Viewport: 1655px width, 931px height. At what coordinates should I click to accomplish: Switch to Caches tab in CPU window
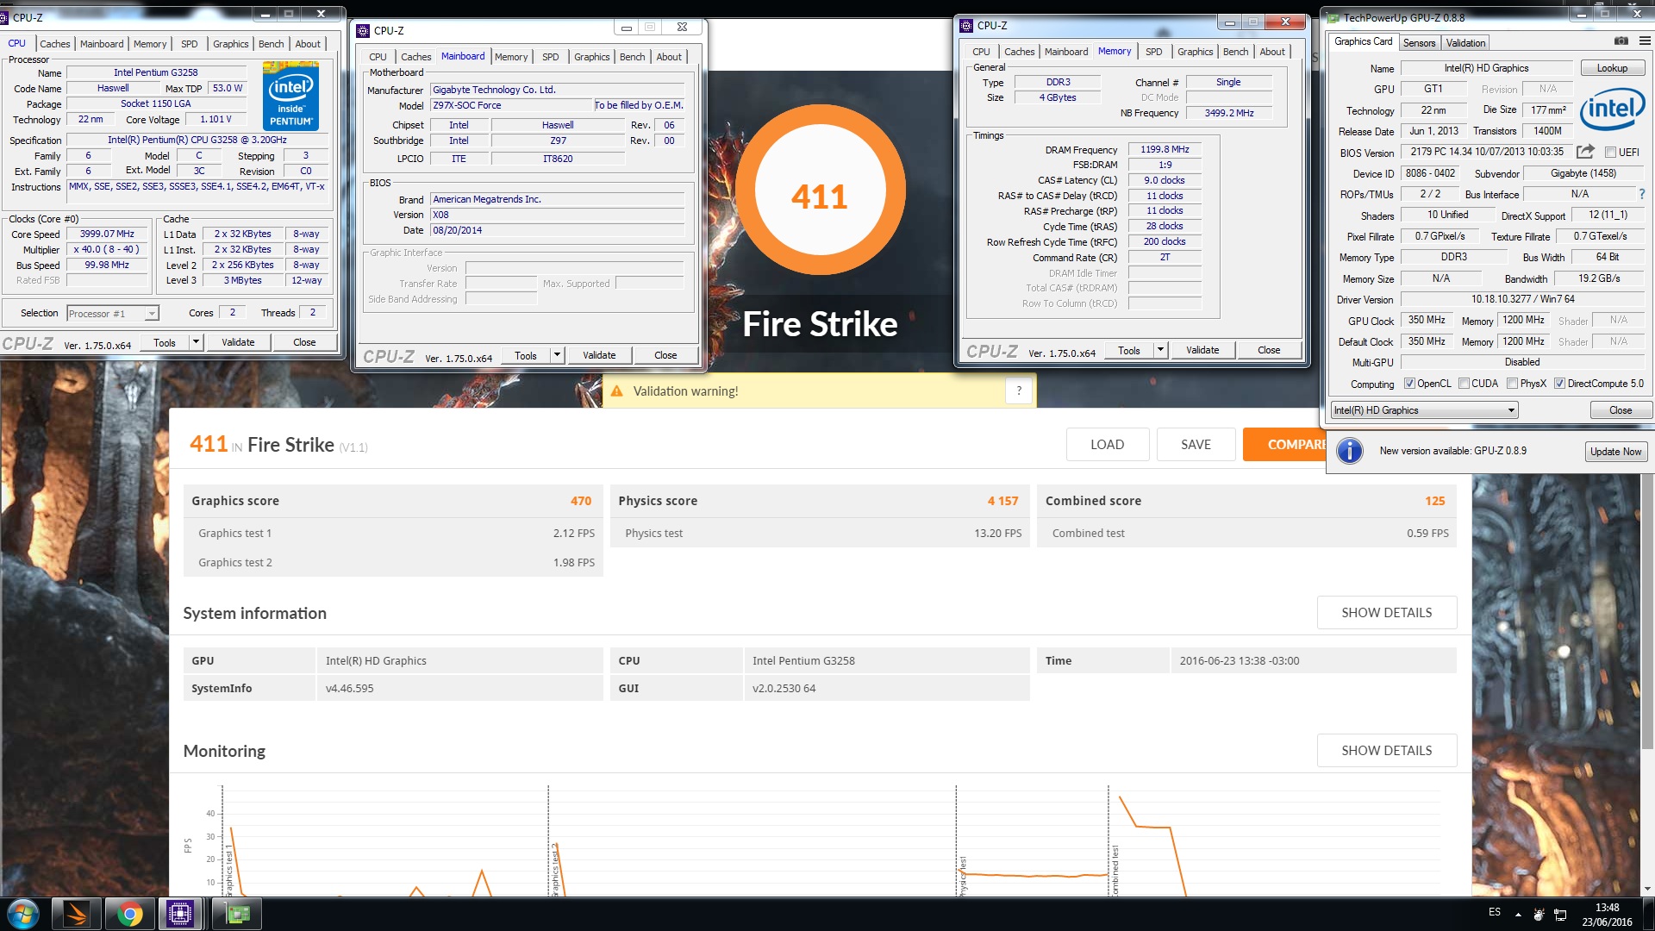tap(55, 44)
